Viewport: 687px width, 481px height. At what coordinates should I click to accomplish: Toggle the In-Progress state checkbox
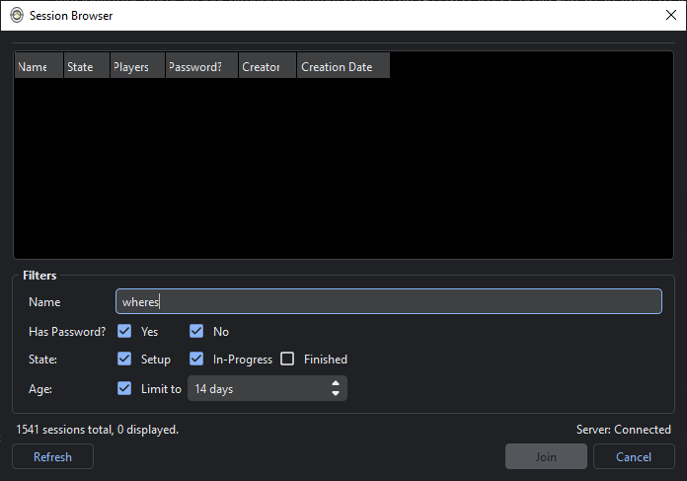[196, 359]
